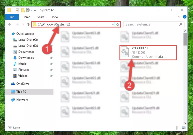Go back with the Back arrow
Screen dimensions: 193x135
click(10, 24)
